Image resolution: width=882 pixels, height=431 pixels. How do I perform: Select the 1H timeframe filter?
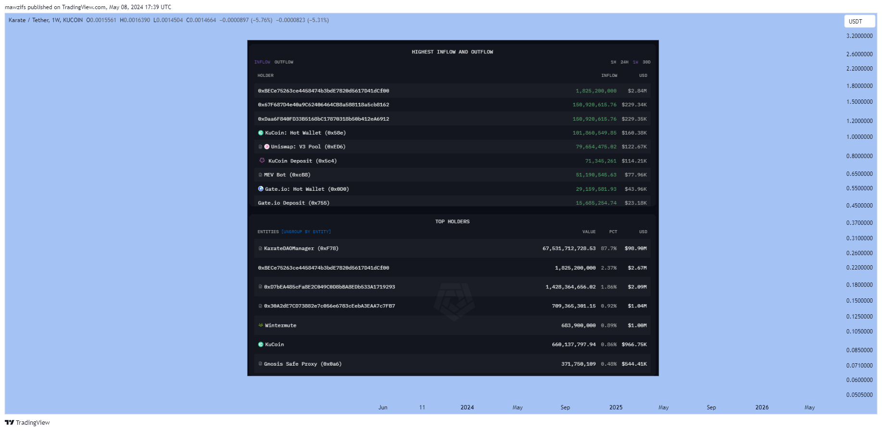(613, 62)
